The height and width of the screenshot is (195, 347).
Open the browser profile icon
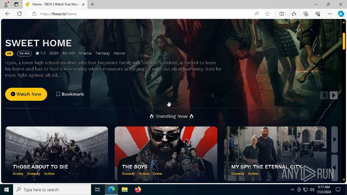(6, 4)
